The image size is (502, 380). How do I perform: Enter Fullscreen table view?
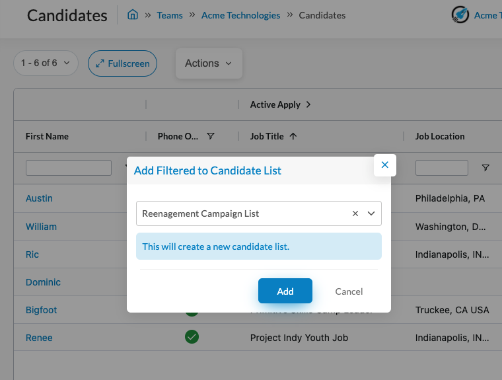[x=122, y=63]
